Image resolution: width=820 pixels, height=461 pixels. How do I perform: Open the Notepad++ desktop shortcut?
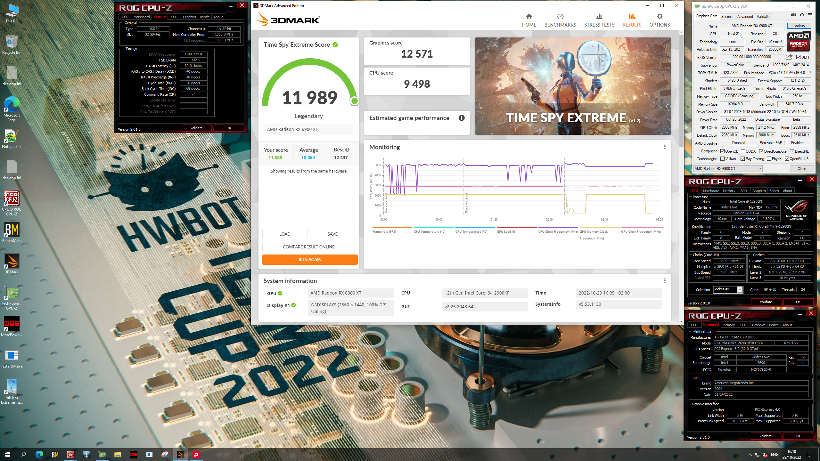coord(12,138)
